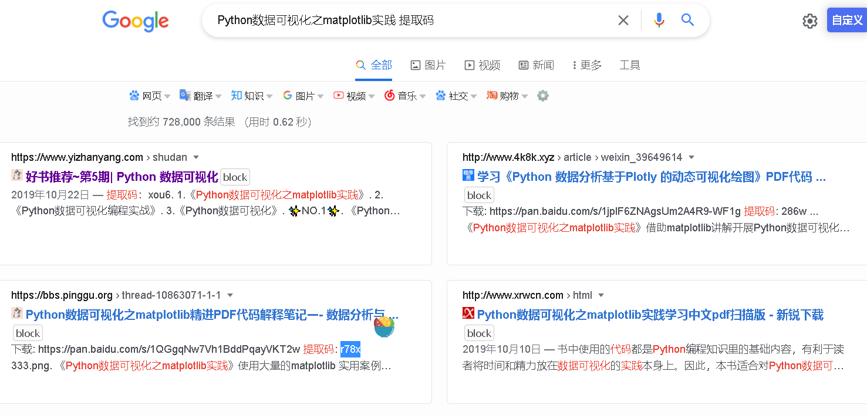
Task: Expand arrow next to bbs.pinggu.org URL
Action: coord(230,295)
